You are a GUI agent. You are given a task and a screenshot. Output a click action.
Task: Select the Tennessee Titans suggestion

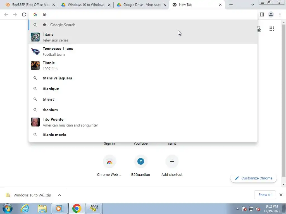[143, 51]
